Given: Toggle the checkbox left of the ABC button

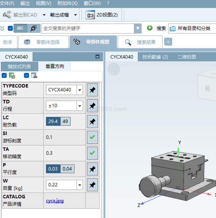Looking at the screenshot, I should [x=10, y=28].
